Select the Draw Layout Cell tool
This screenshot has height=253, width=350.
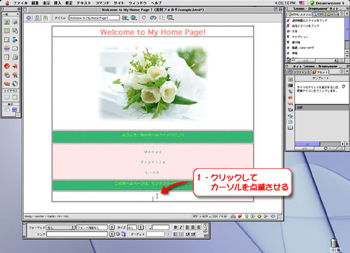(7, 97)
